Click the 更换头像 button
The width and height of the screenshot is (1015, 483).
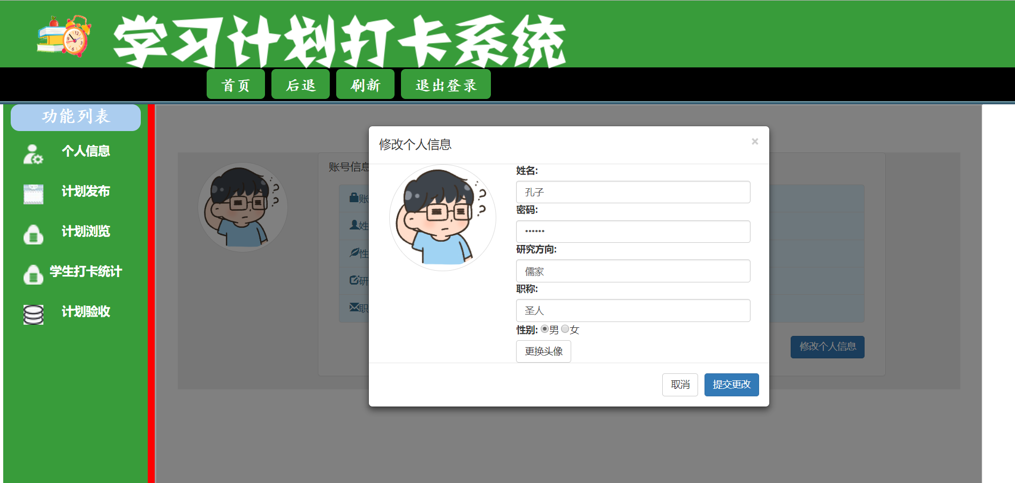(543, 351)
